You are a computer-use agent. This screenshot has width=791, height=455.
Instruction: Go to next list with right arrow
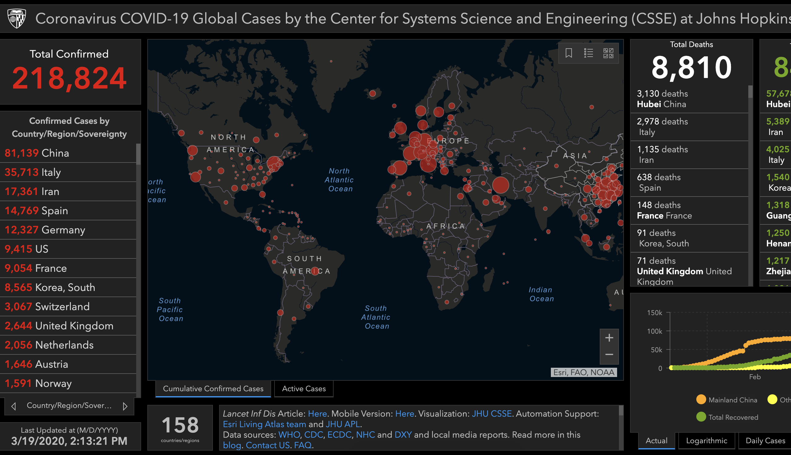point(125,406)
